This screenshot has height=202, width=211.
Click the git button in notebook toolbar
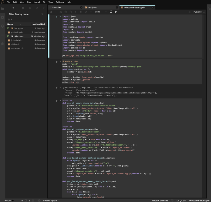point(116,12)
